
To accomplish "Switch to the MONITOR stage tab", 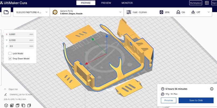I will (127, 3).
